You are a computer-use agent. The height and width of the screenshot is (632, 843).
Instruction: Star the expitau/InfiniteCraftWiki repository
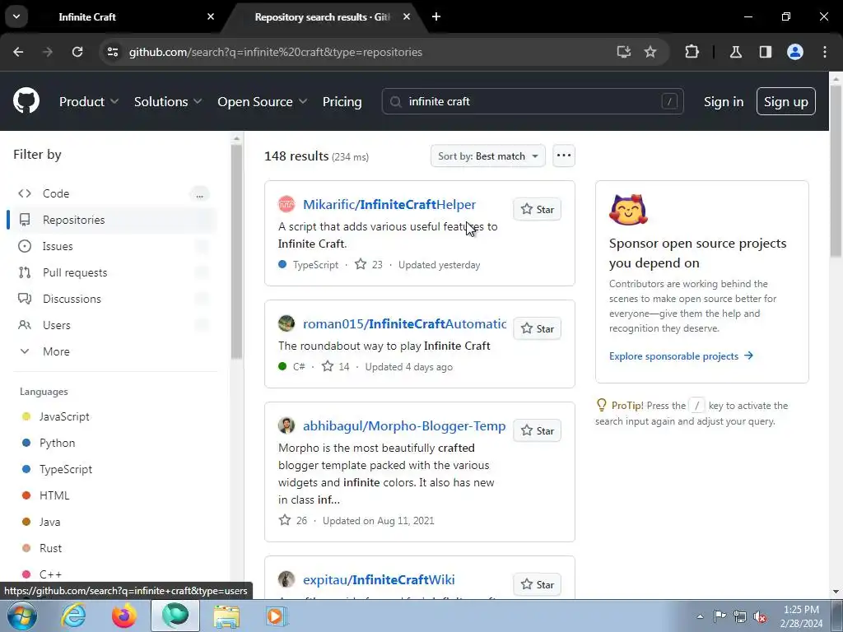(537, 584)
